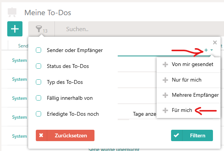Screen dimensions: 224x151
Task: Click the plus icon beside Nur für mich
Action: [x=165, y=80]
